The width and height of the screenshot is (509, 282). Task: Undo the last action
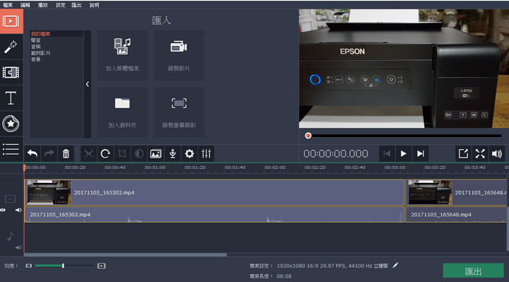point(33,153)
